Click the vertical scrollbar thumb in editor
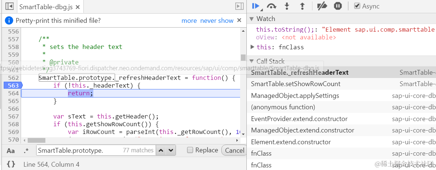Viewport: 436px width, 170px height. 243,57
